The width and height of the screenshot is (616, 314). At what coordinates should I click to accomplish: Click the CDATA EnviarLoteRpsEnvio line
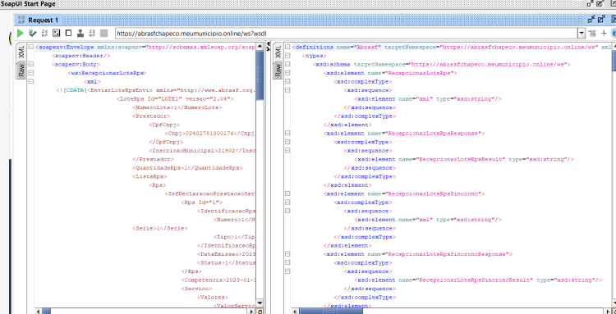[155, 90]
